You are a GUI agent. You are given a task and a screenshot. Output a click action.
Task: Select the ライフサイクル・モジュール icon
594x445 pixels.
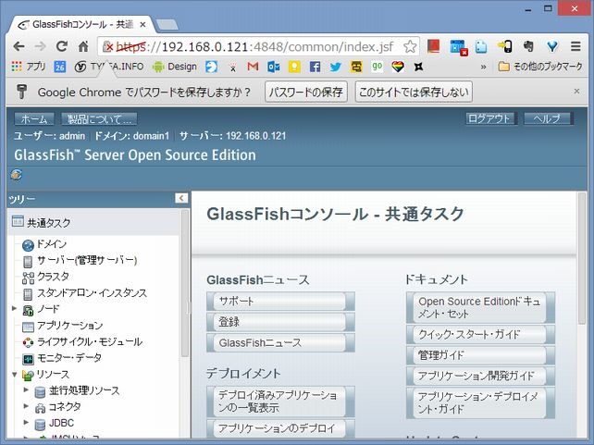tap(28, 341)
